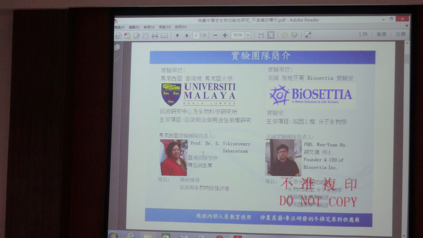
Task: Click the Biosettia logo
Action: (x=311, y=96)
